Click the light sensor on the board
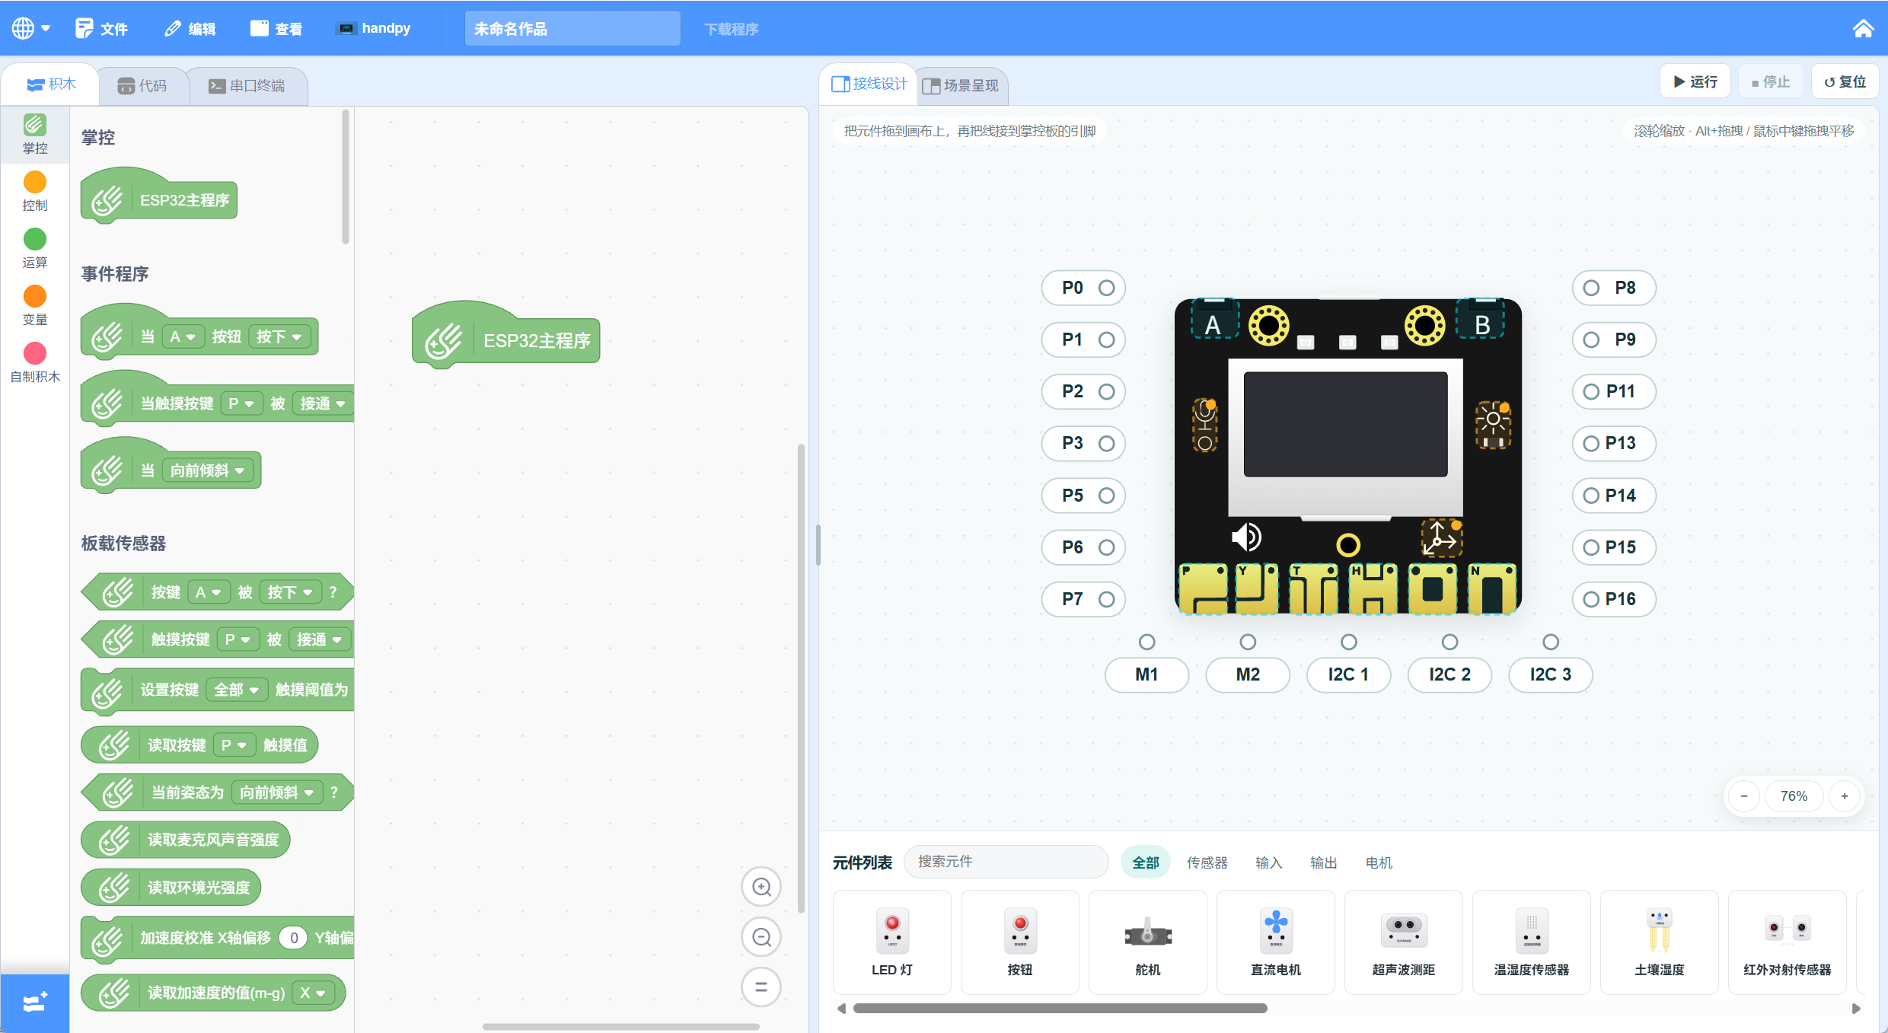Screen dimensions: 1888x1033 pos(1493,425)
